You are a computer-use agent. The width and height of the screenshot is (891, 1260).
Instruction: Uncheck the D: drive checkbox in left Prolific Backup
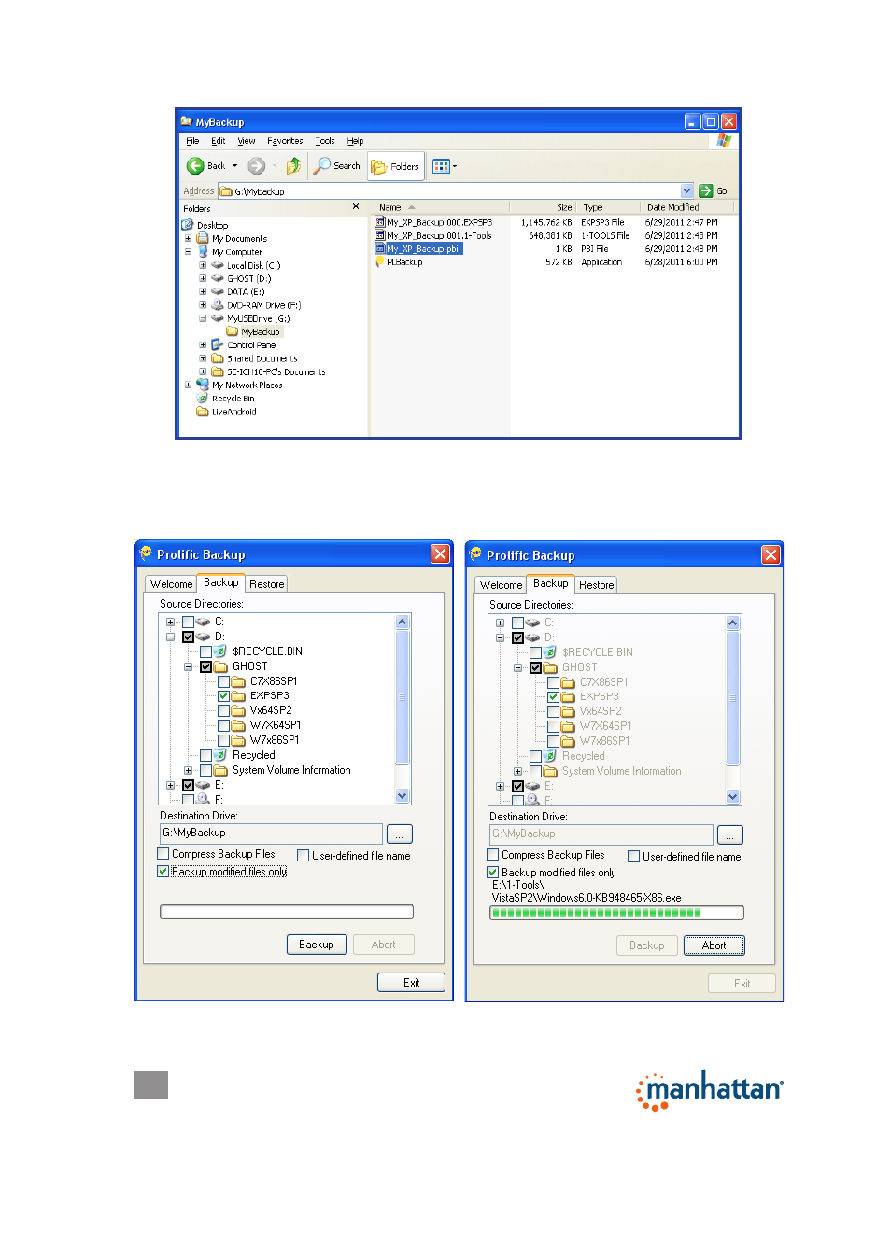click(x=188, y=637)
